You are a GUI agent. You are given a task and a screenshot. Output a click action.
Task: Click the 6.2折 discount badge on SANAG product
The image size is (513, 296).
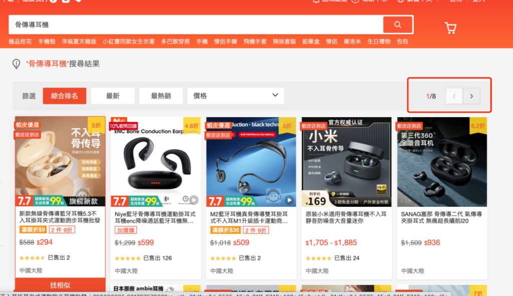tap(478, 126)
